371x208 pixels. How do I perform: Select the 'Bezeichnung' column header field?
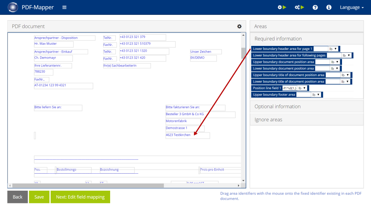117,170
